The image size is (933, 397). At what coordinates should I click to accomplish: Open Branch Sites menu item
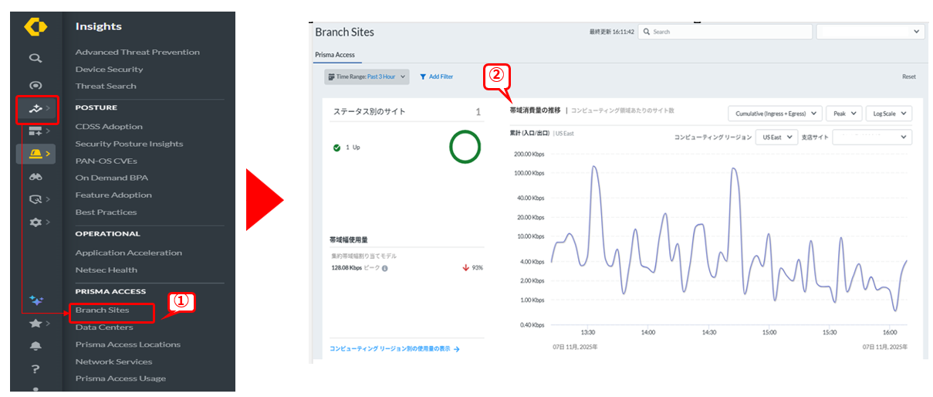[x=102, y=310]
